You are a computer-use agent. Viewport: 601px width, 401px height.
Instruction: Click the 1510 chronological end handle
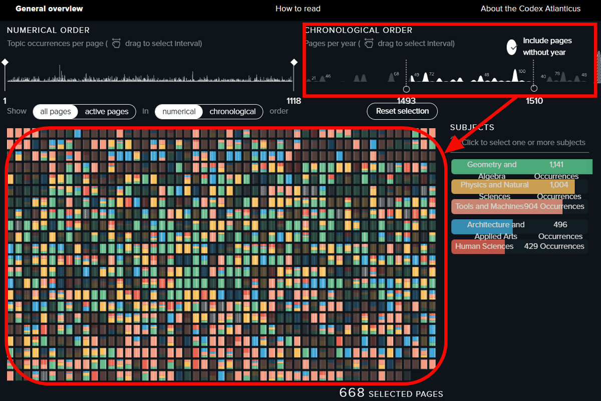click(x=534, y=89)
